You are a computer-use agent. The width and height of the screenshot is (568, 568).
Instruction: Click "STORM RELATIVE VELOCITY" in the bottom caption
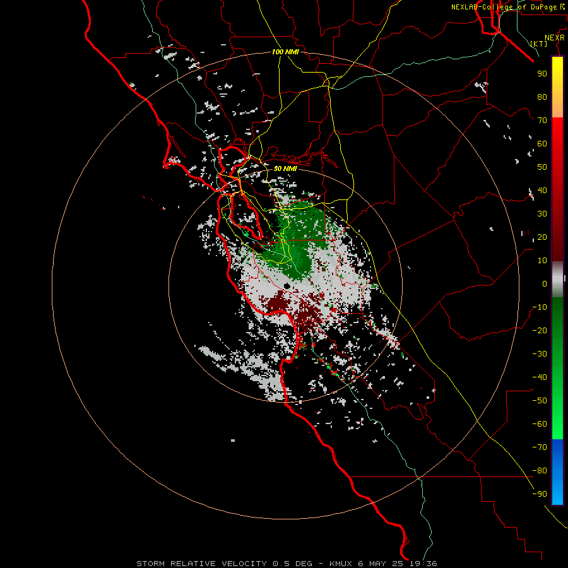(202, 564)
